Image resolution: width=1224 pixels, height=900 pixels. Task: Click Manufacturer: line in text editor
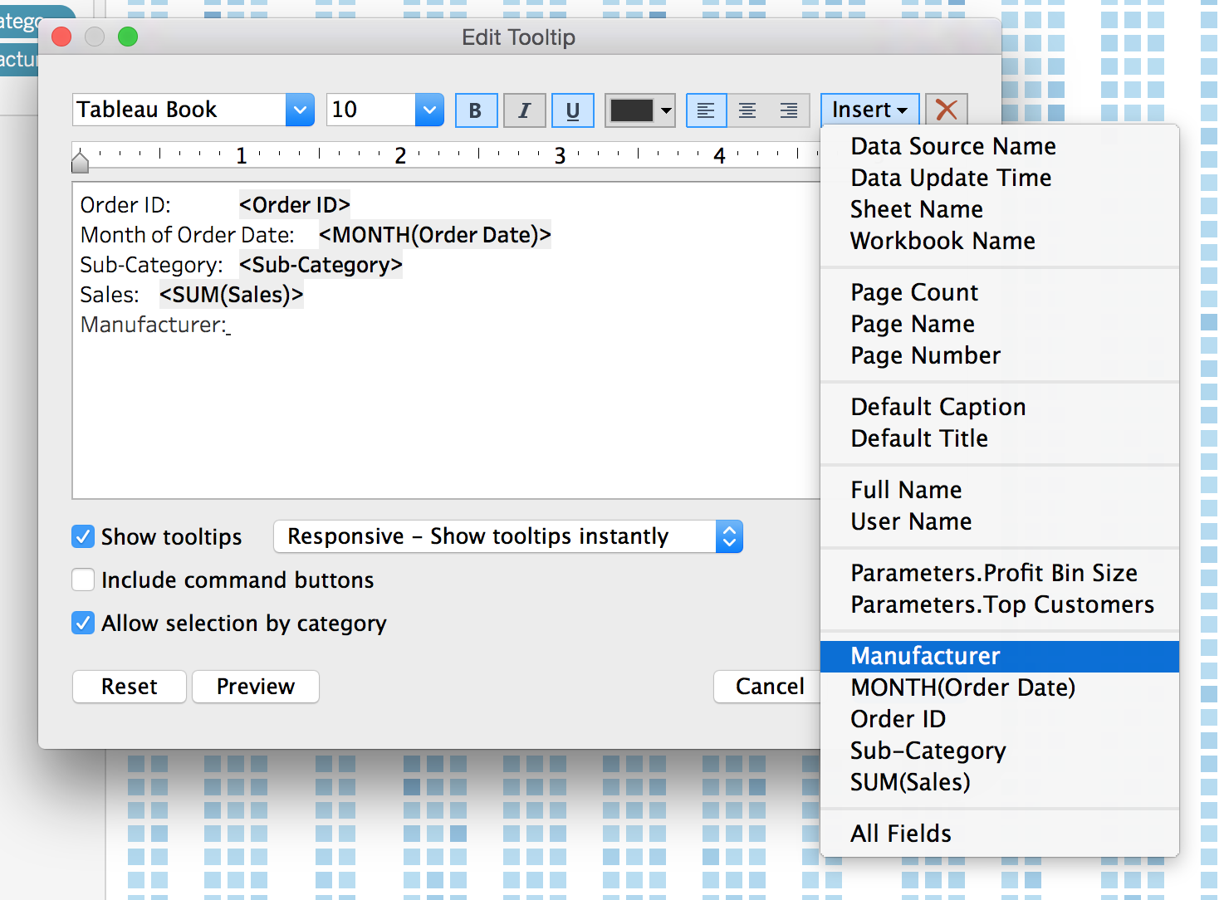[x=155, y=325]
